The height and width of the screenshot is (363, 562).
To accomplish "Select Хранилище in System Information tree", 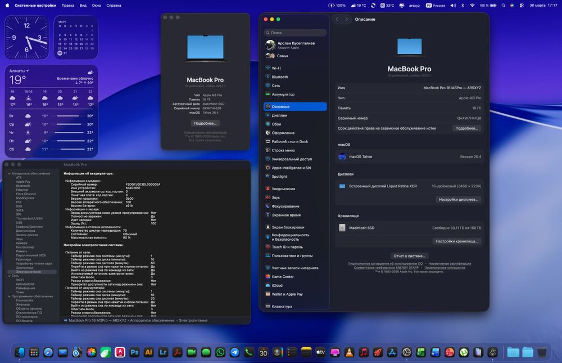I will pos(24,268).
